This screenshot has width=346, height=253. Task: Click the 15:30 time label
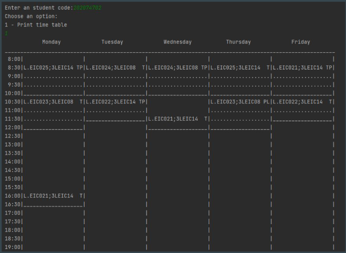(13, 187)
